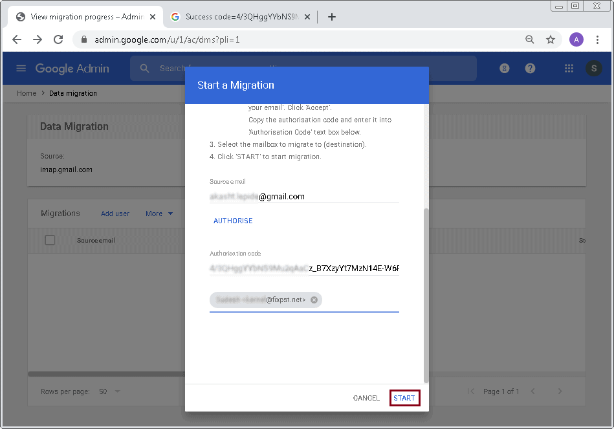Click the Page 1 of 1 label
The image size is (614, 429).
point(501,391)
